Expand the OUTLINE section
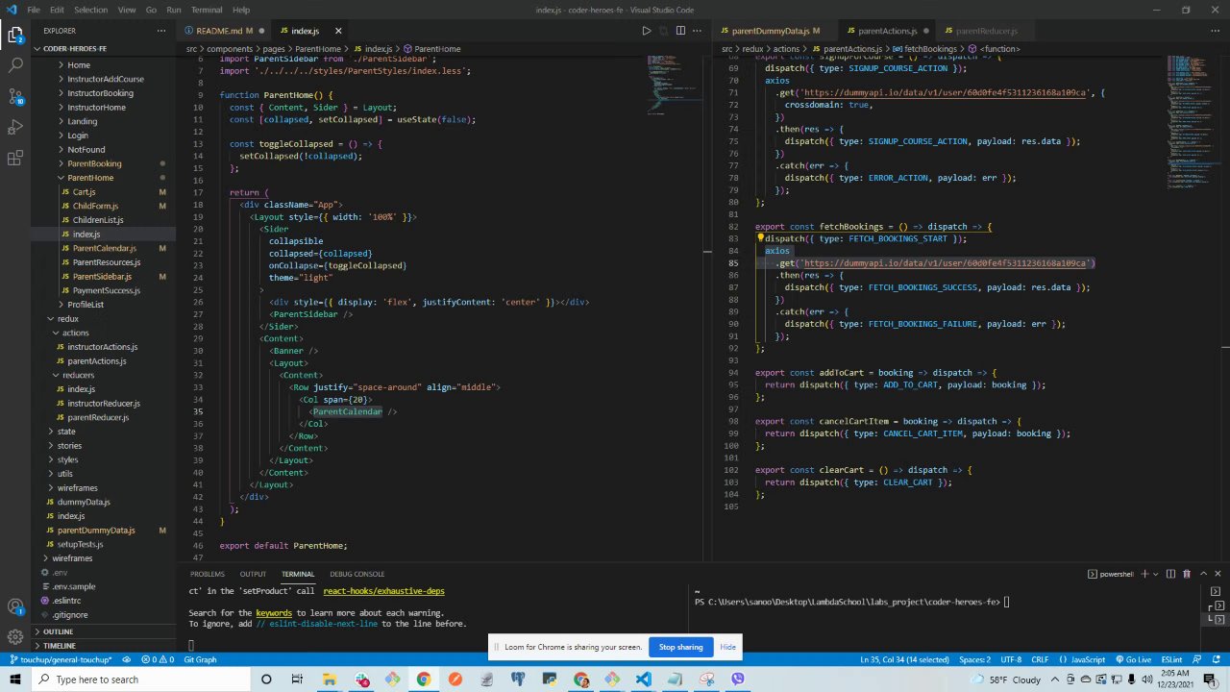 click(x=58, y=631)
